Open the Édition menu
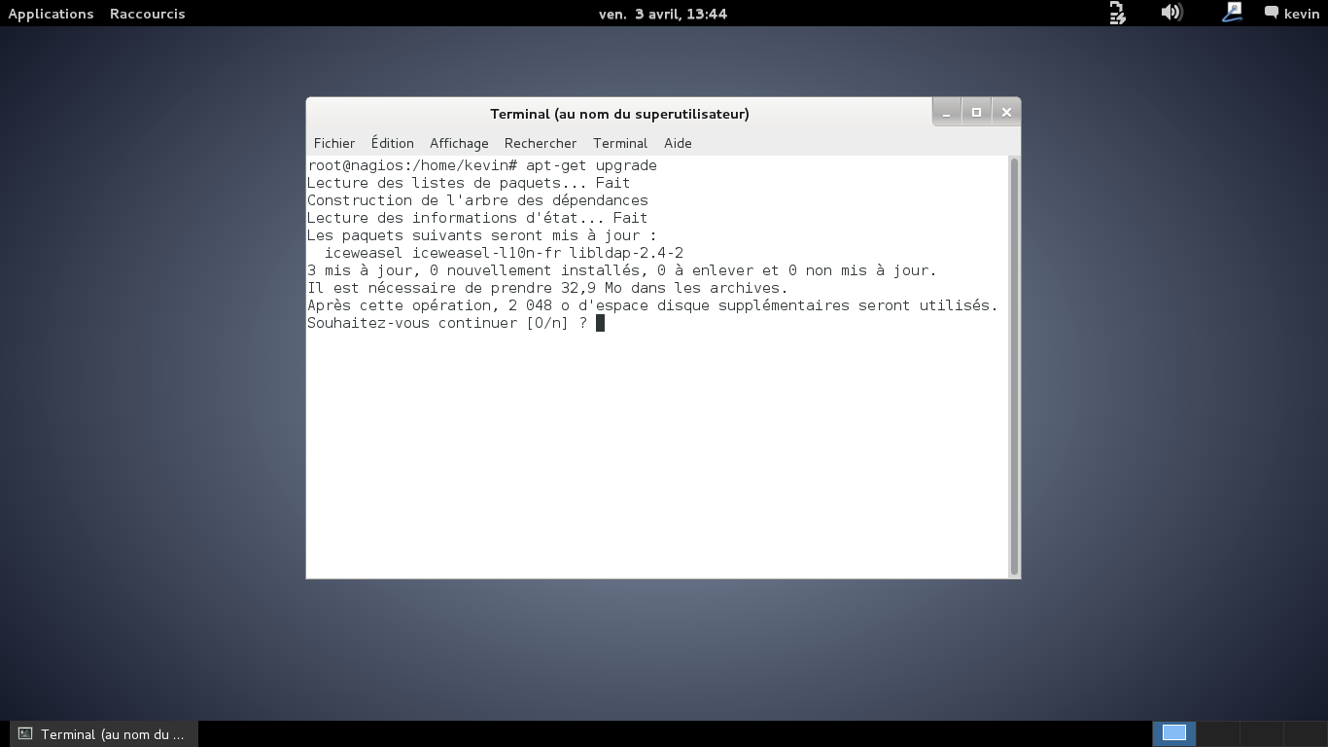 (x=392, y=143)
